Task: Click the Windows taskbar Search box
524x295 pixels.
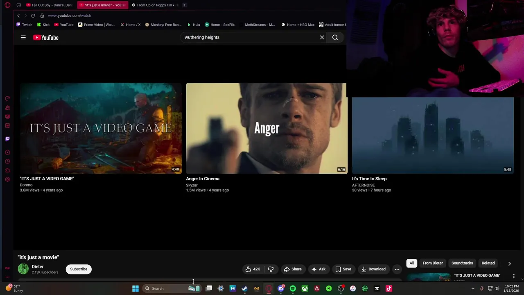Action: tap(172, 288)
